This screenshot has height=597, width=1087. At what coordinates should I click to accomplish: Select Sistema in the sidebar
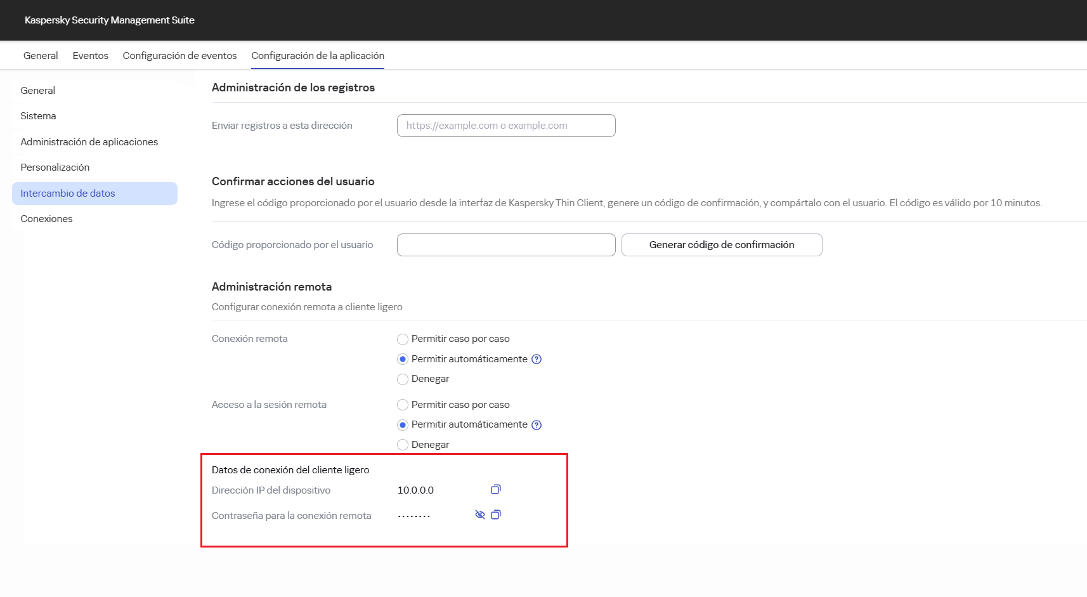(38, 115)
